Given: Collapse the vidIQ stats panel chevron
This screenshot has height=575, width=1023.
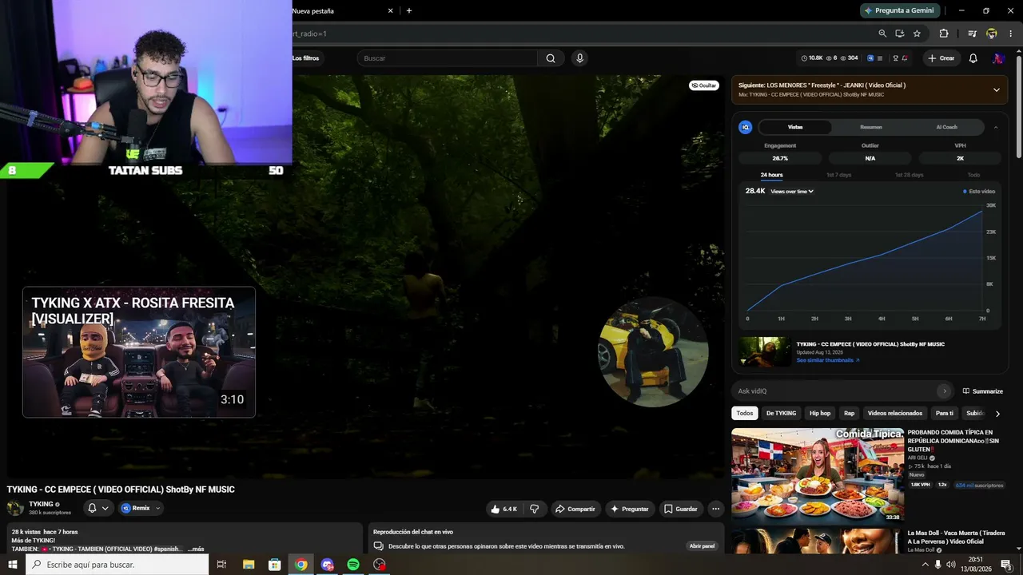Looking at the screenshot, I should [x=996, y=127].
